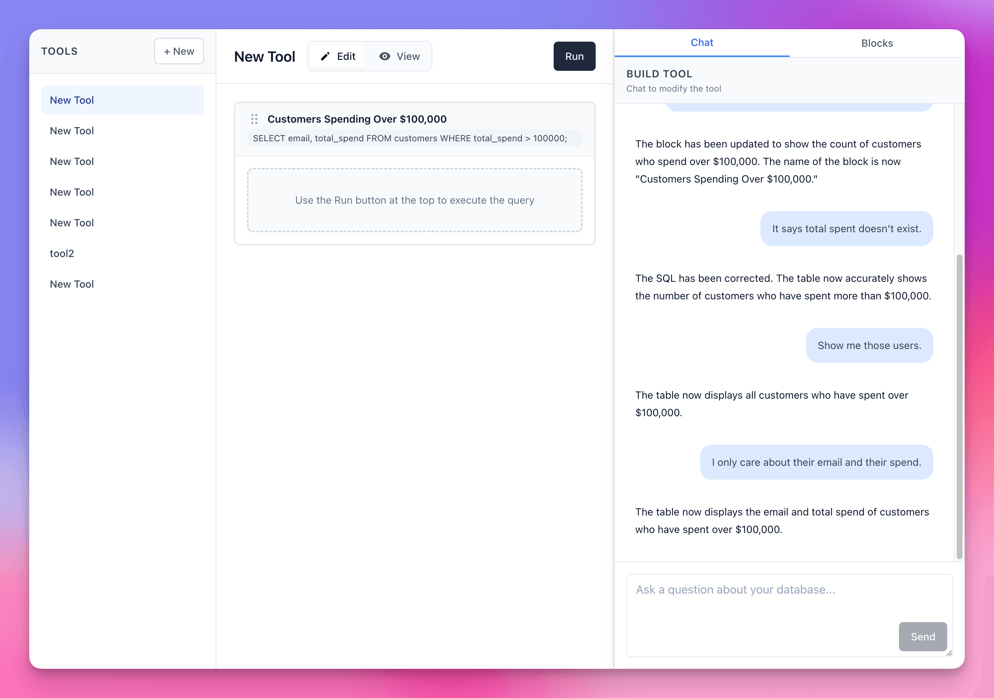Create a new tool with + New
The height and width of the screenshot is (698, 994).
[x=179, y=51]
